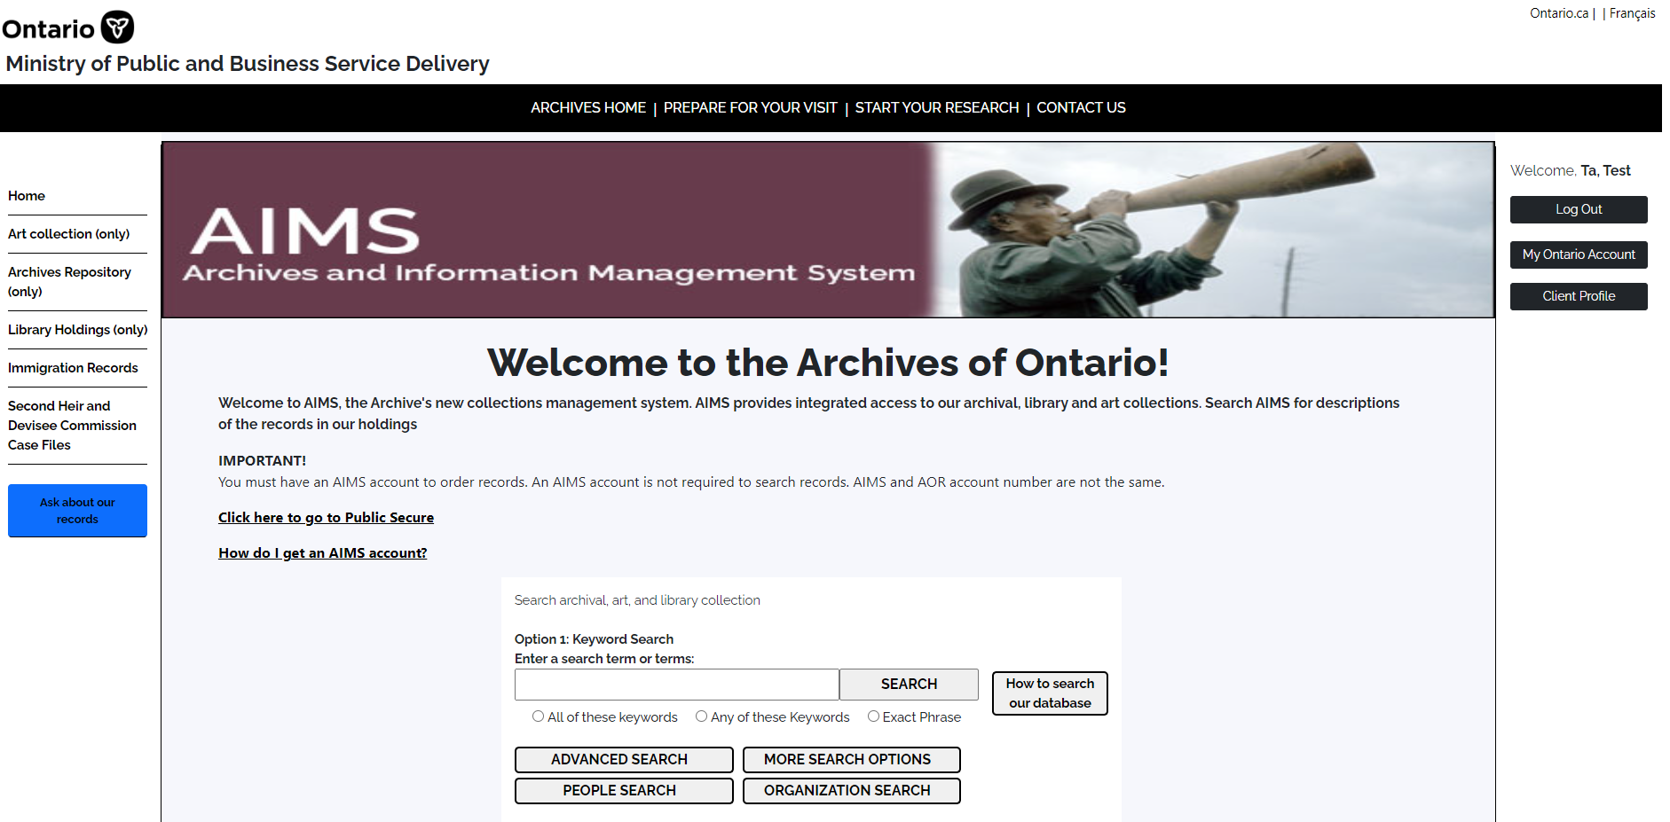Screen dimensions: 1670x822
Task: Open the AIMS banner image
Action: coord(828,230)
